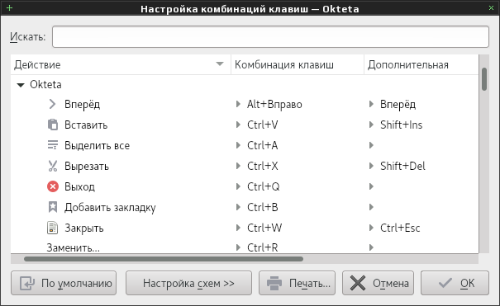Click the Печать... button

(x=297, y=283)
